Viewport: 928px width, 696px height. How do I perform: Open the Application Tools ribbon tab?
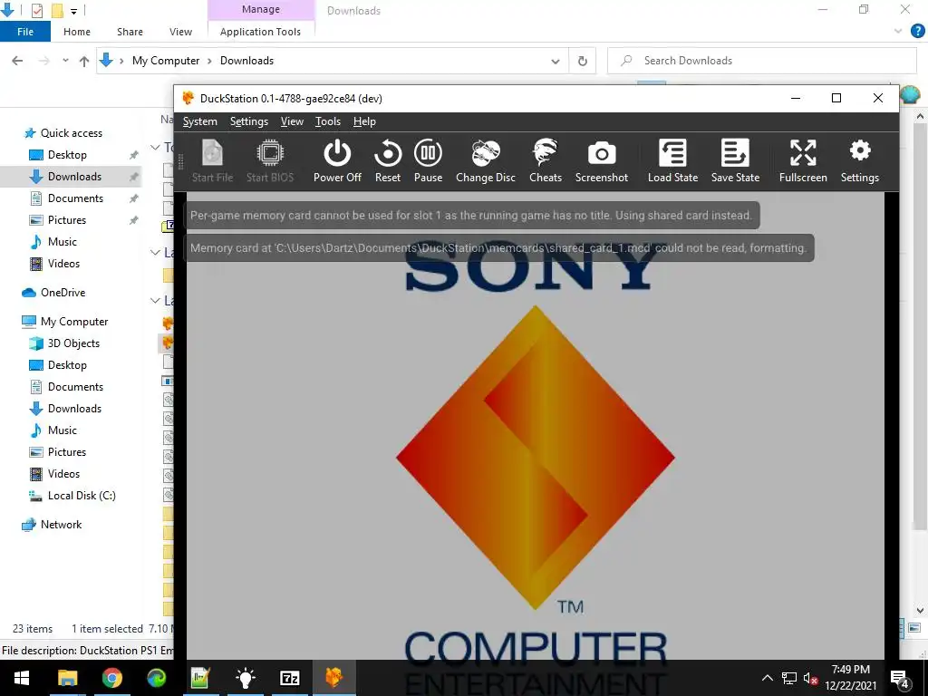tap(260, 32)
